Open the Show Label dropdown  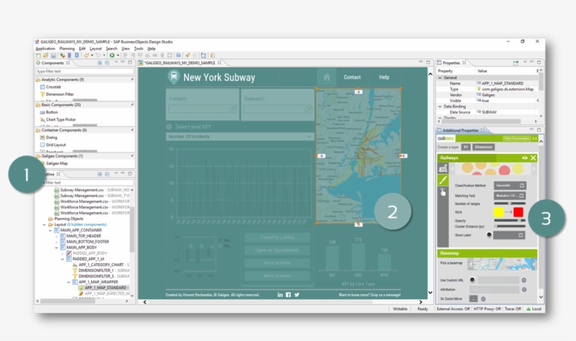tap(509, 235)
